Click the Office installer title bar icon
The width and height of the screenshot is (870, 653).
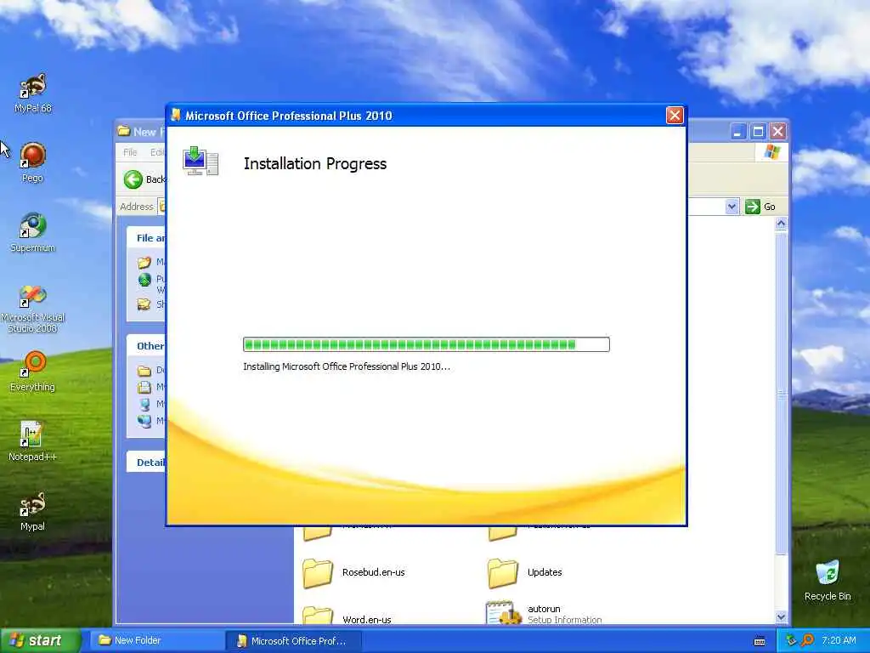coord(176,115)
